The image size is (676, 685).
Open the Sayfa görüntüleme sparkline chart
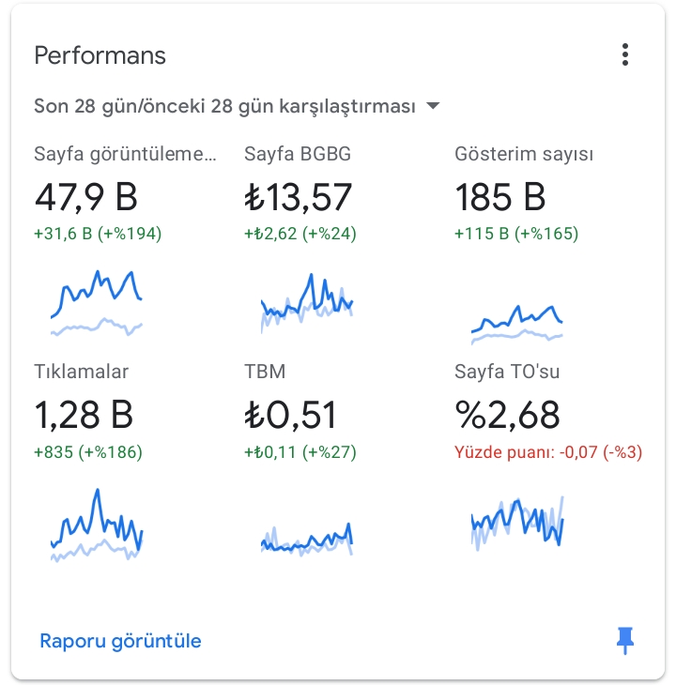(97, 303)
